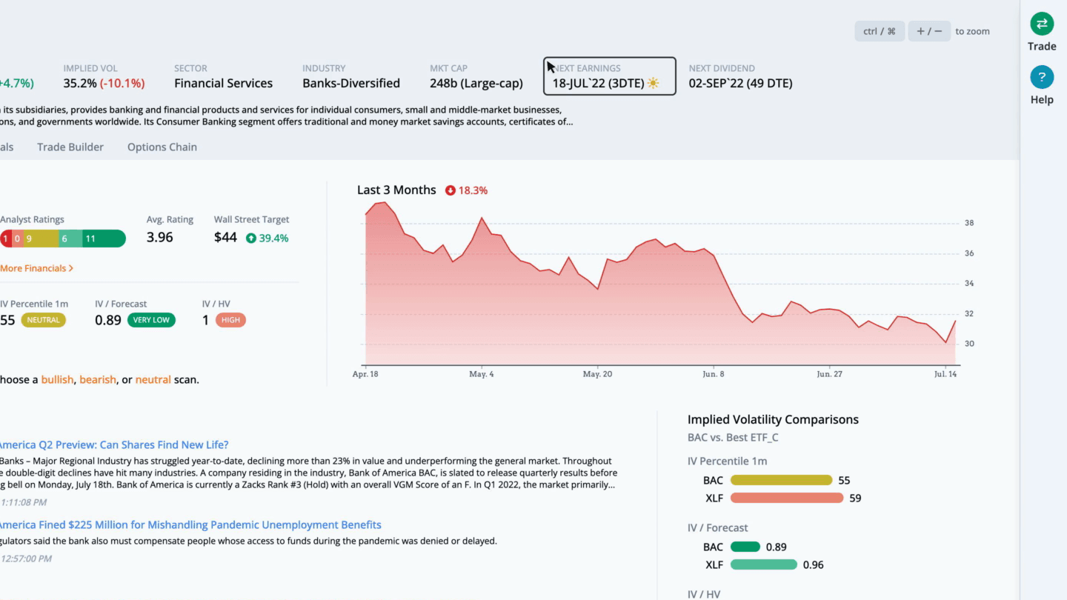Open the Trade panel icon
1067x600 pixels.
(1042, 24)
